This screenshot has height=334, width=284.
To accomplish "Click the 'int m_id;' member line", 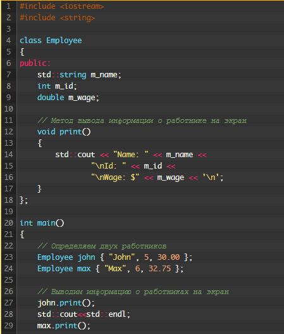I will pos(57,86).
